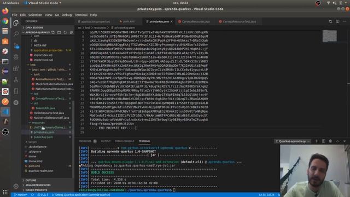
Task: Click master branch in status bar
Action: [20, 195]
